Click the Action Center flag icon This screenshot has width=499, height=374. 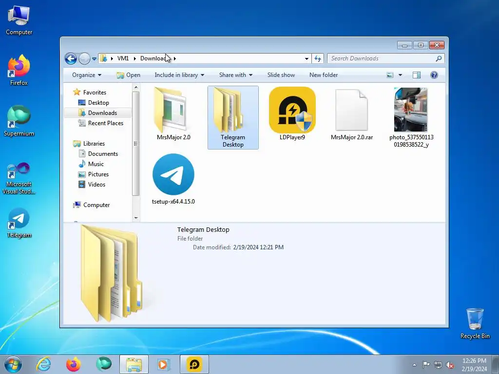426,365
